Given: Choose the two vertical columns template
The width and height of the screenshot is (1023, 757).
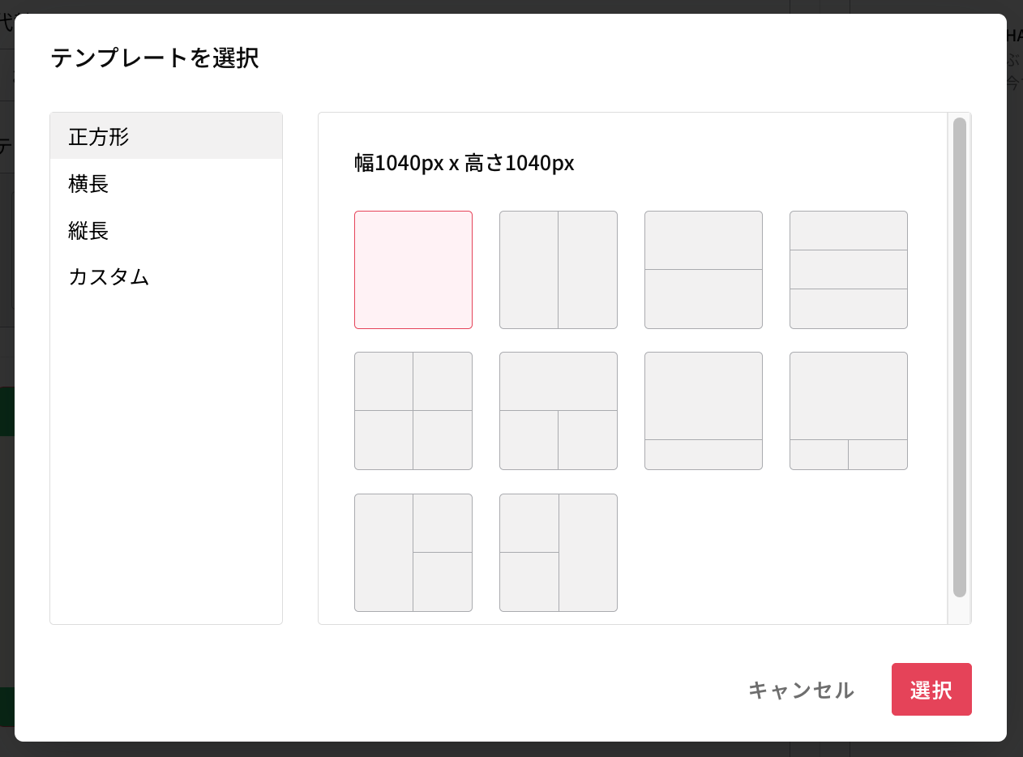Looking at the screenshot, I should (559, 270).
